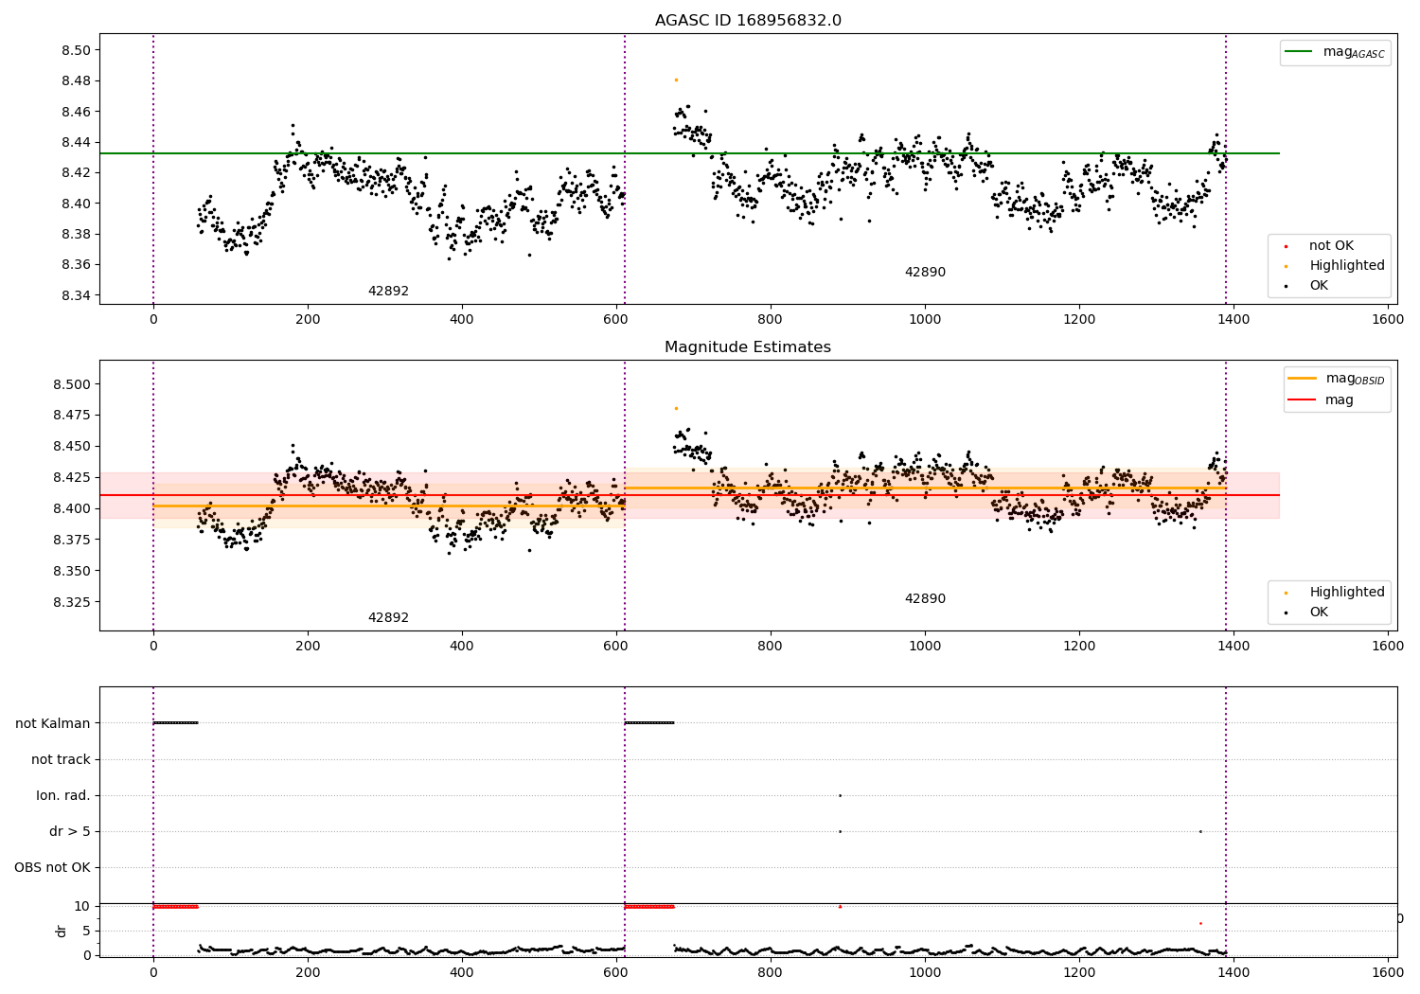Click the 'Ion. rad.' axis label
1420x994 pixels.
tap(63, 795)
